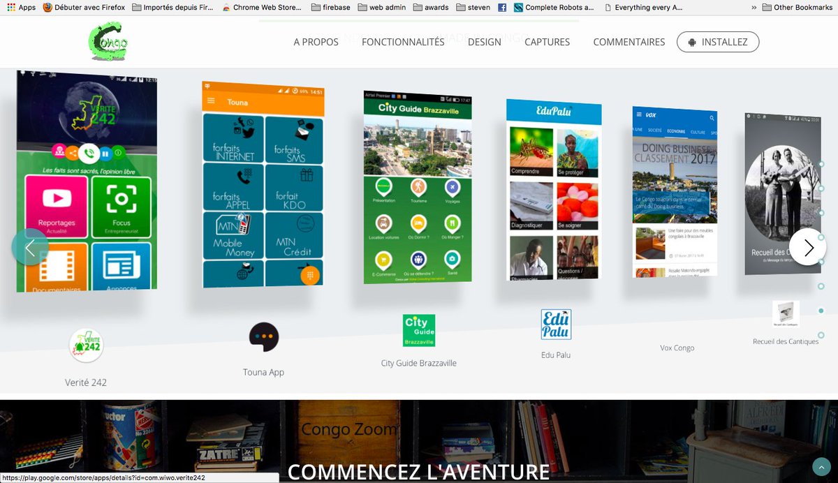Select the City Guide Brazzaville label

pyautogui.click(x=419, y=363)
